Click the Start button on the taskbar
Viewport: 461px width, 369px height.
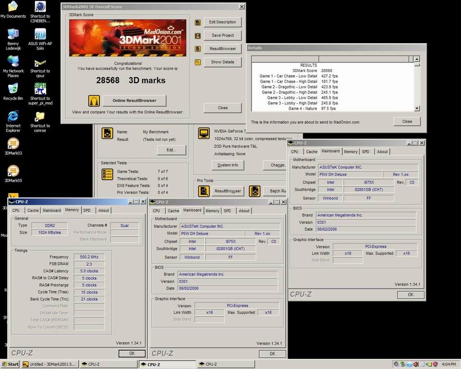pyautogui.click(x=10, y=364)
